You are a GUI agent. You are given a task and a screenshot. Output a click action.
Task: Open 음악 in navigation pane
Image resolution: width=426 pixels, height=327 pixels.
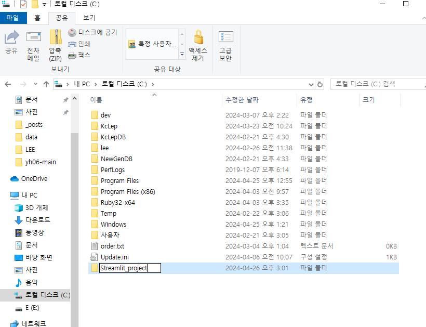[26, 282]
